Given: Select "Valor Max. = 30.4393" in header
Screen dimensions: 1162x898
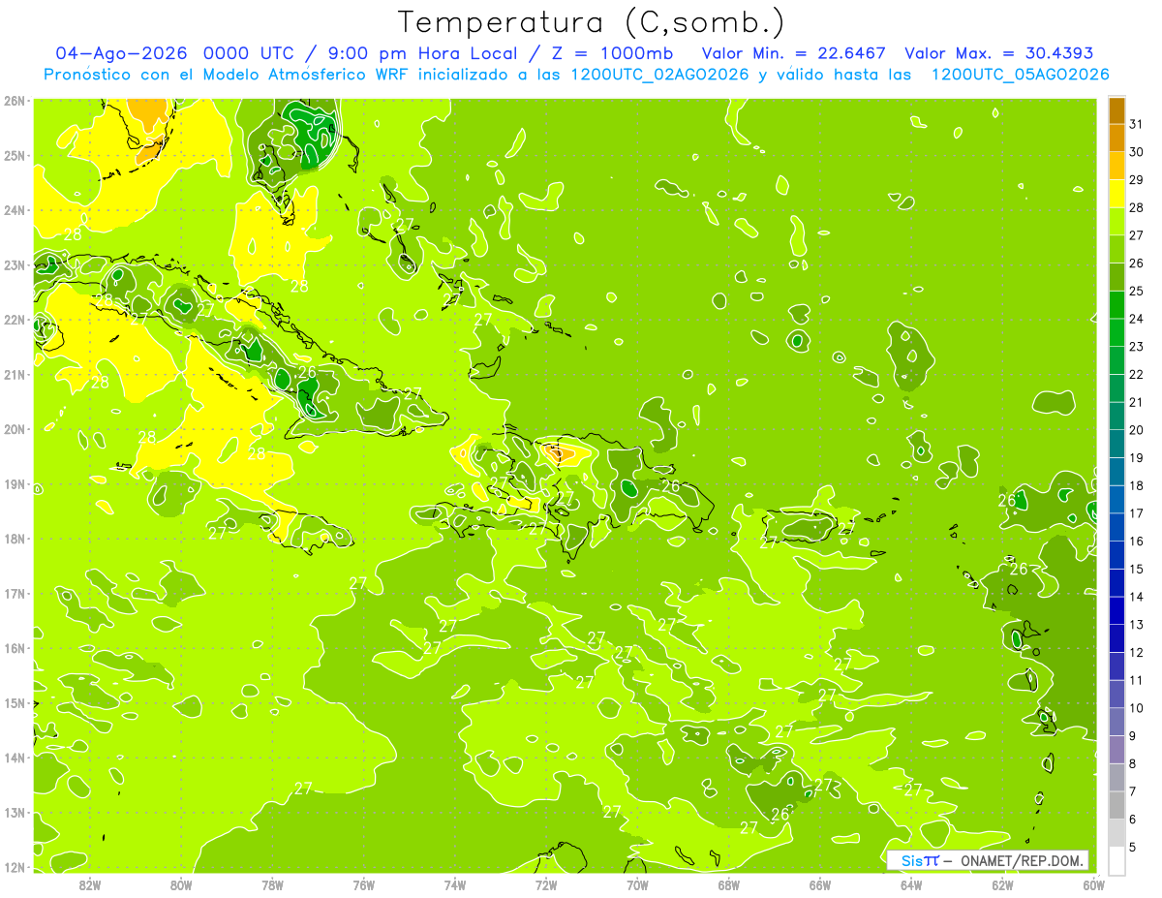Looking at the screenshot, I should coord(998,53).
